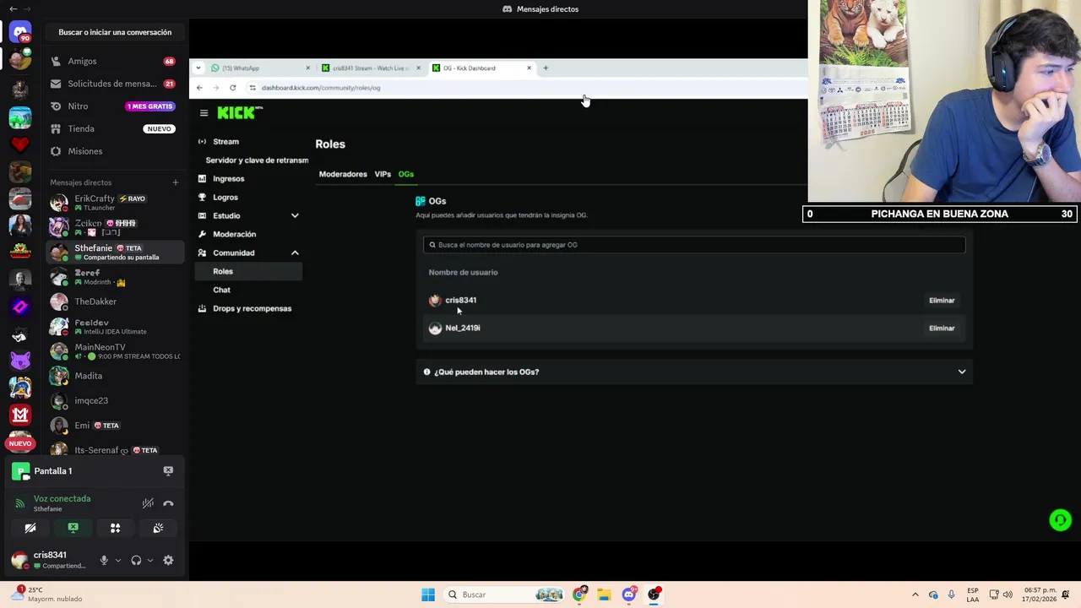Open browser tab search dropdown
This screenshot has height=608, width=1081.
tap(198, 68)
